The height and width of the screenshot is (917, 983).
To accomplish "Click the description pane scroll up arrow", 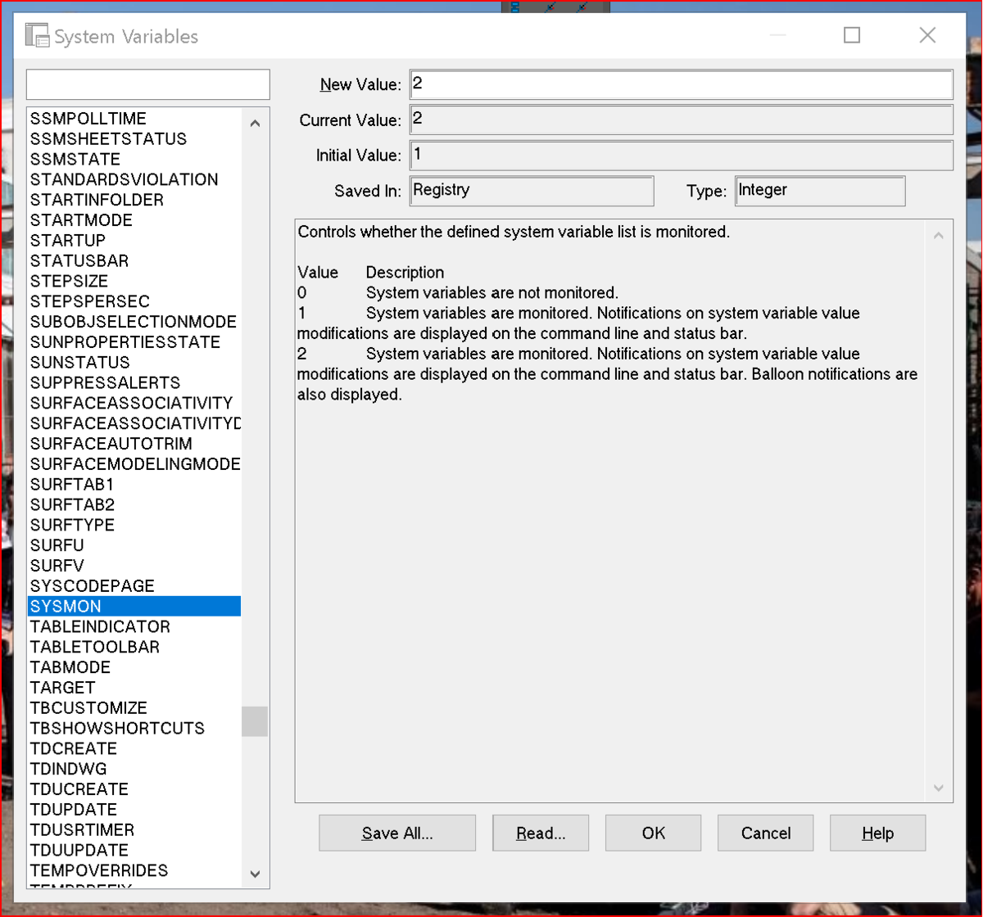I will pyautogui.click(x=939, y=236).
